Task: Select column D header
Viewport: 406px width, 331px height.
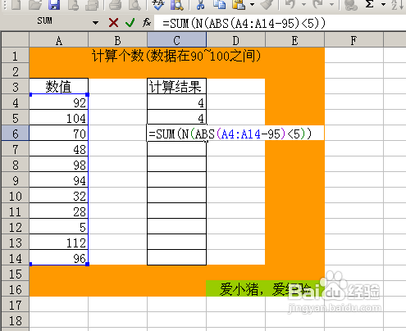Action: click(x=235, y=40)
